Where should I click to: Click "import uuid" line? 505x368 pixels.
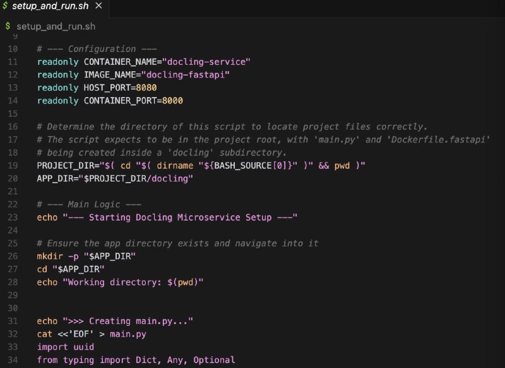66,347
